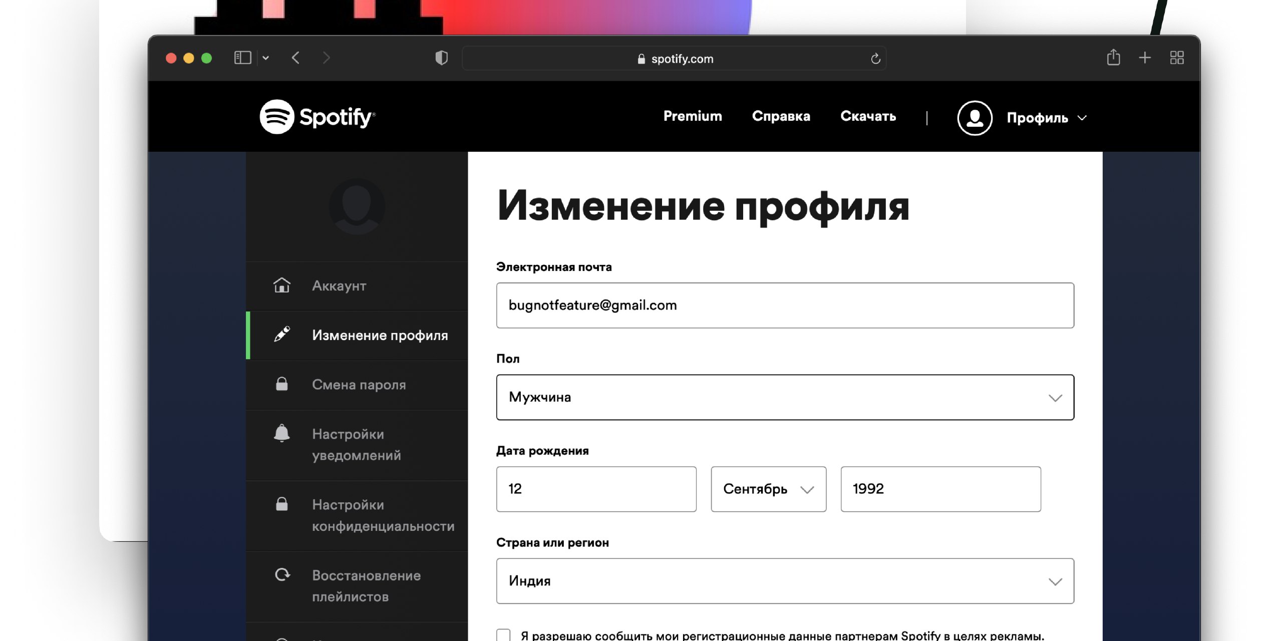Go back with the browser back arrow
Screen dimensions: 1282x641
pyautogui.click(x=296, y=58)
